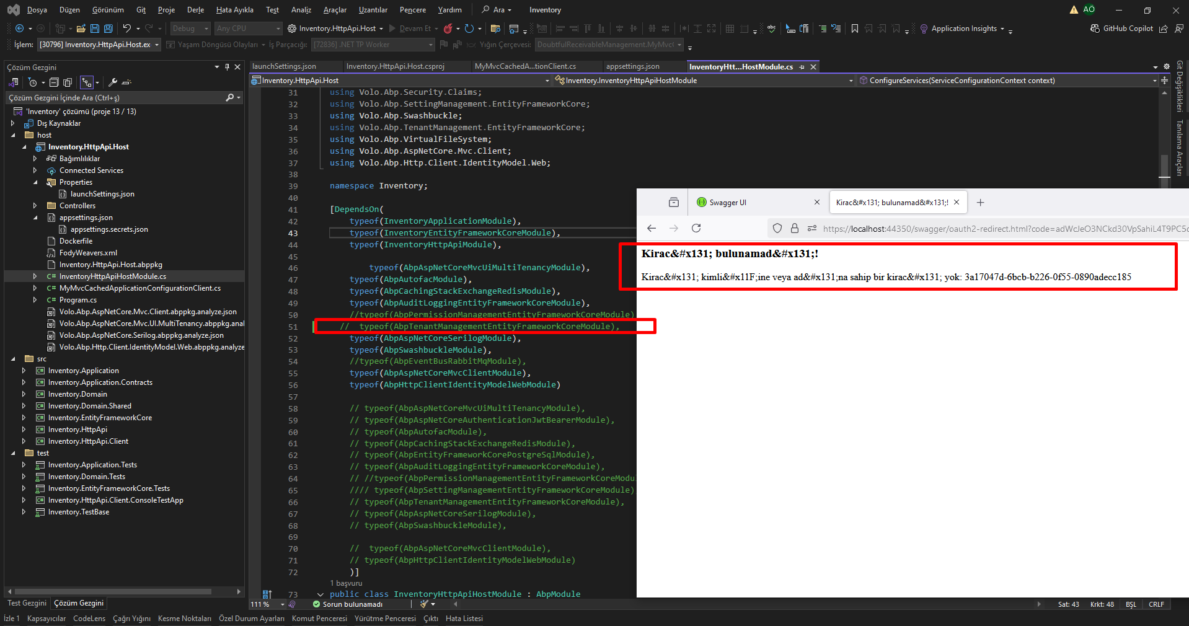Collapse the src folder node
The height and width of the screenshot is (626, 1189).
point(13,359)
